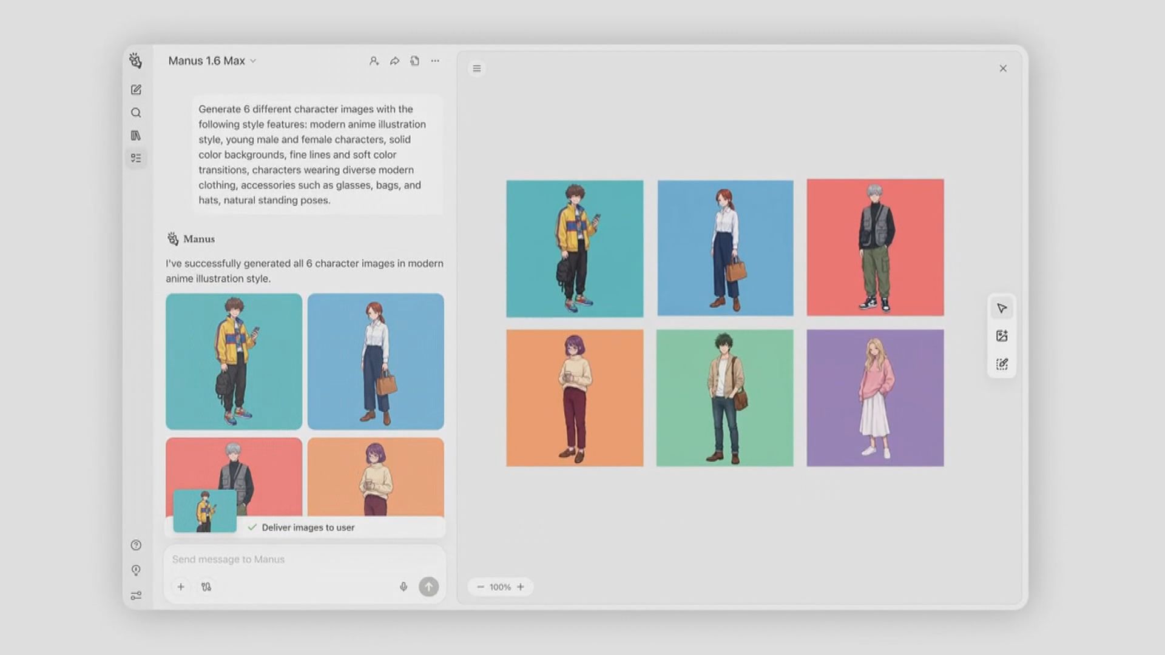Click the share arrow icon
The width and height of the screenshot is (1165, 655).
394,61
